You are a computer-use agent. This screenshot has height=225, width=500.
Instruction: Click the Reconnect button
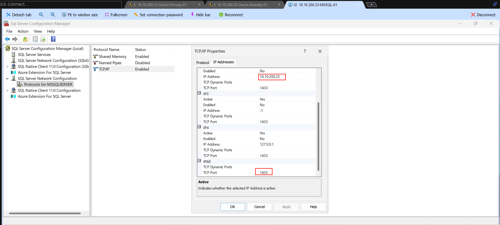tap(231, 15)
